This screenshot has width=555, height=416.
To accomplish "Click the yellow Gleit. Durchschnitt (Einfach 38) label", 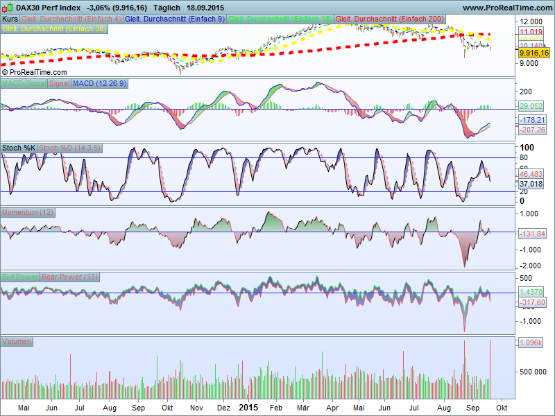I will 54,28.
